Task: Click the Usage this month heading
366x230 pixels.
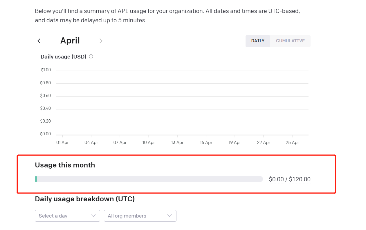Action: pyautogui.click(x=65, y=165)
